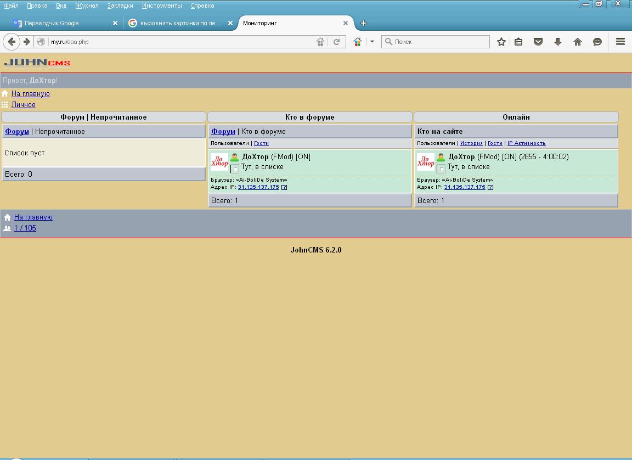632x460 pixels.
Task: Reload the page with the refresh icon
Action: (337, 42)
